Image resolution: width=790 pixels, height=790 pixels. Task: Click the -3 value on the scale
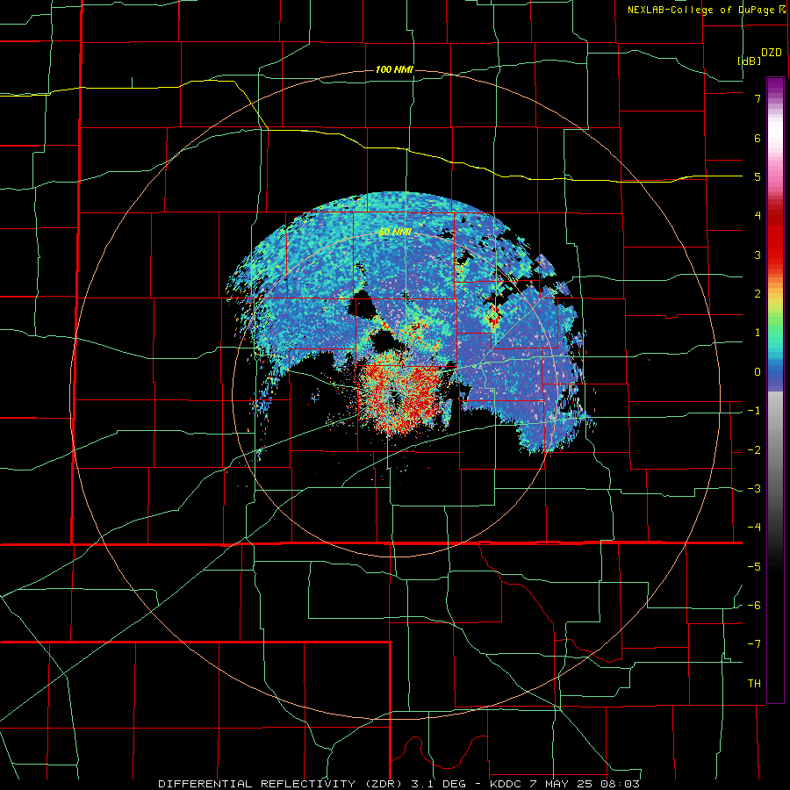[754, 489]
